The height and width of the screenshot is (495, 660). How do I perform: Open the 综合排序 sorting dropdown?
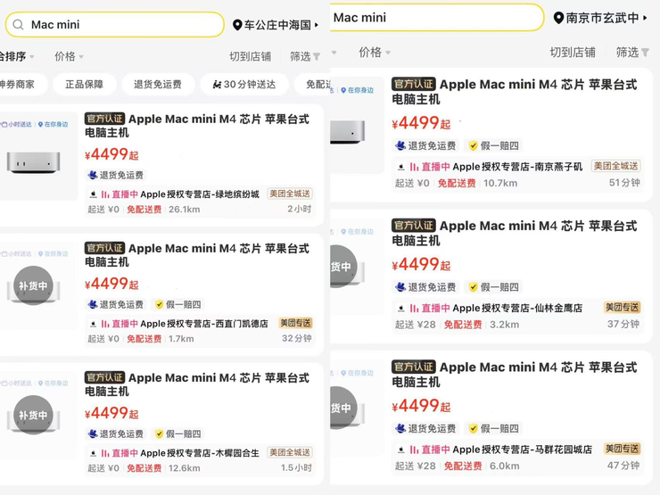pyautogui.click(x=17, y=56)
